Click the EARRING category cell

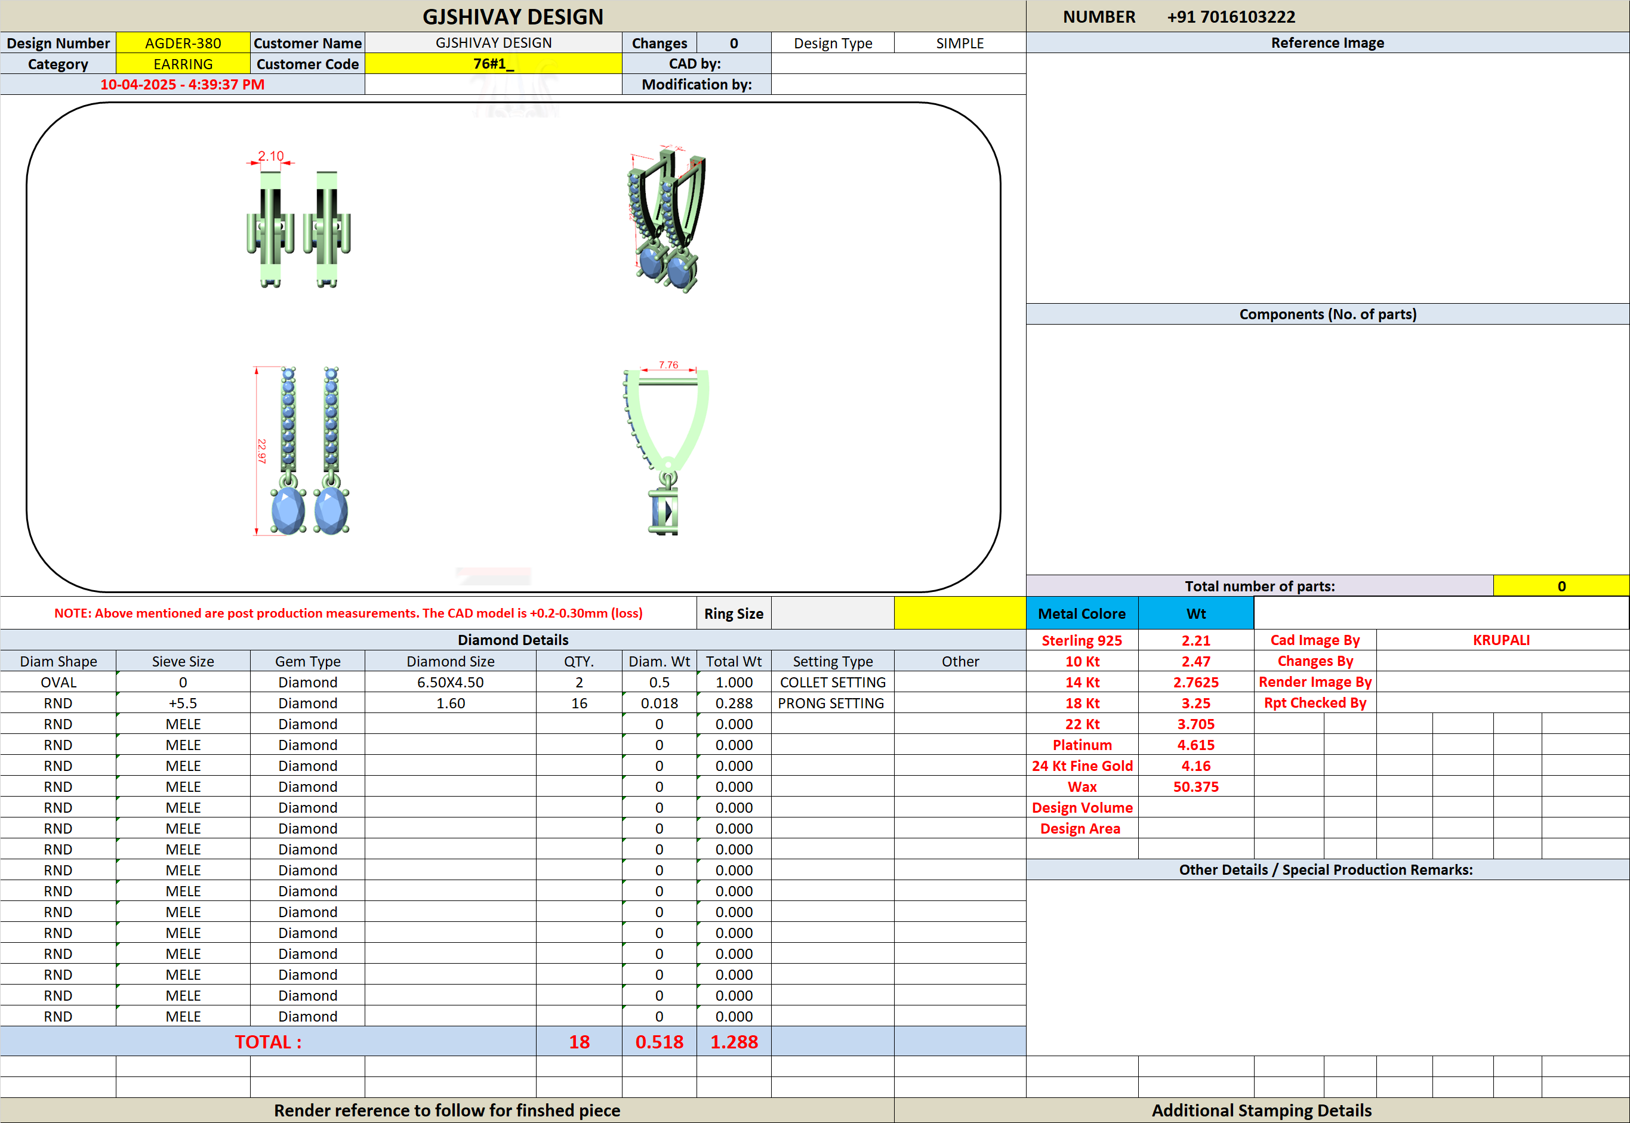click(183, 64)
